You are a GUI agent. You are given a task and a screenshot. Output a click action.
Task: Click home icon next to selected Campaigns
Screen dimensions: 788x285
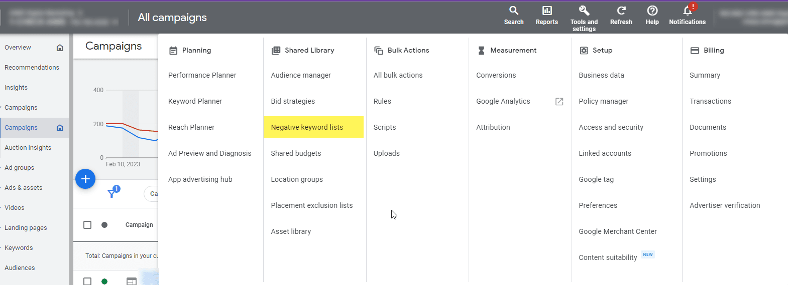tap(60, 128)
